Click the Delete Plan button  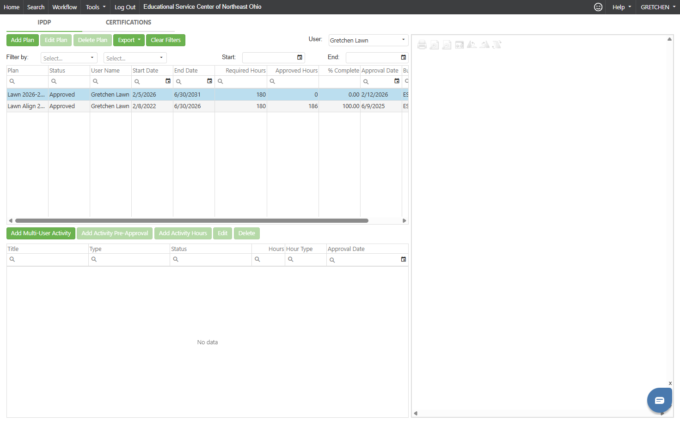click(x=92, y=40)
